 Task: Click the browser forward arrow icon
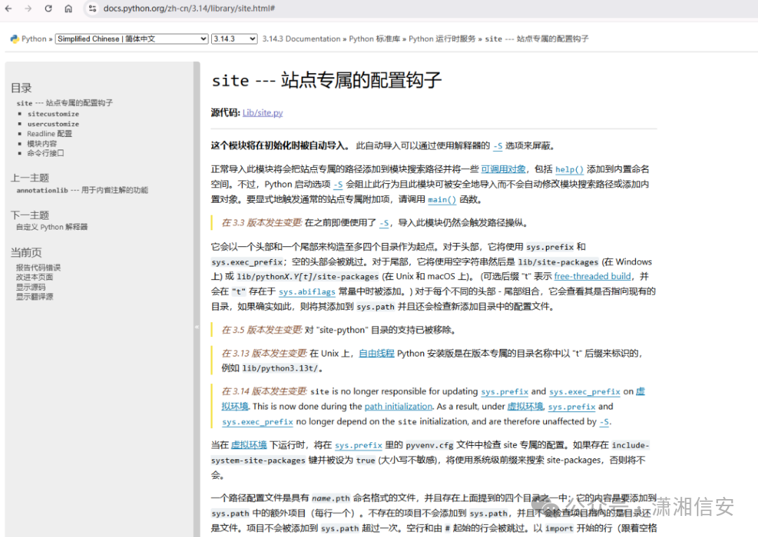coord(28,10)
